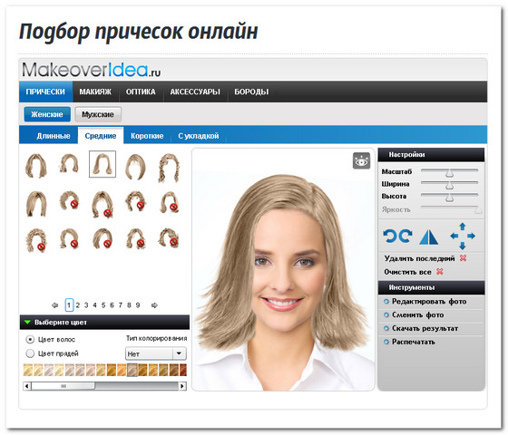Click the rotate counterclockwise arrow icon
508x435 pixels.
click(x=390, y=236)
